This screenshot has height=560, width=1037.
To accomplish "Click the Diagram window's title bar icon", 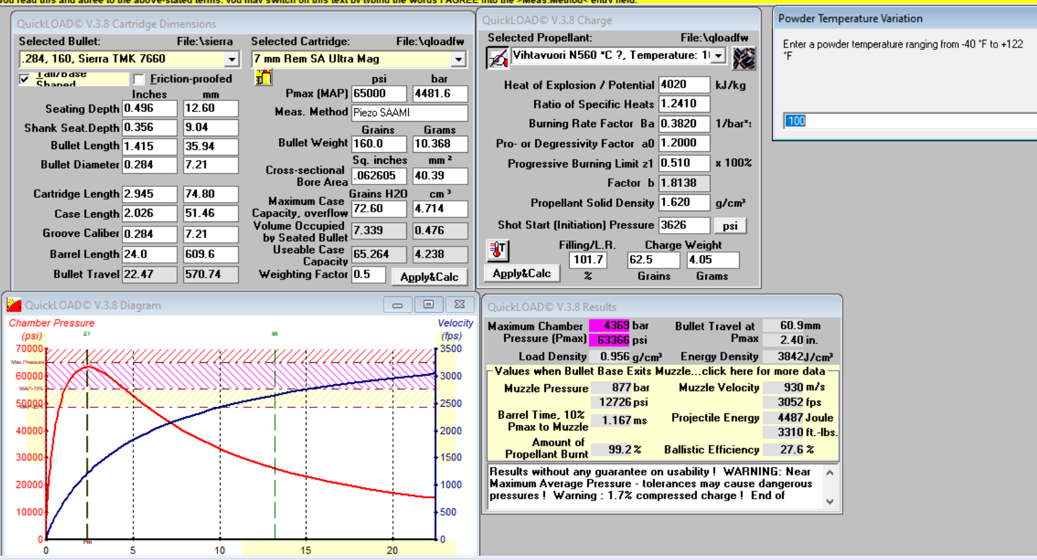I will (x=13, y=305).
